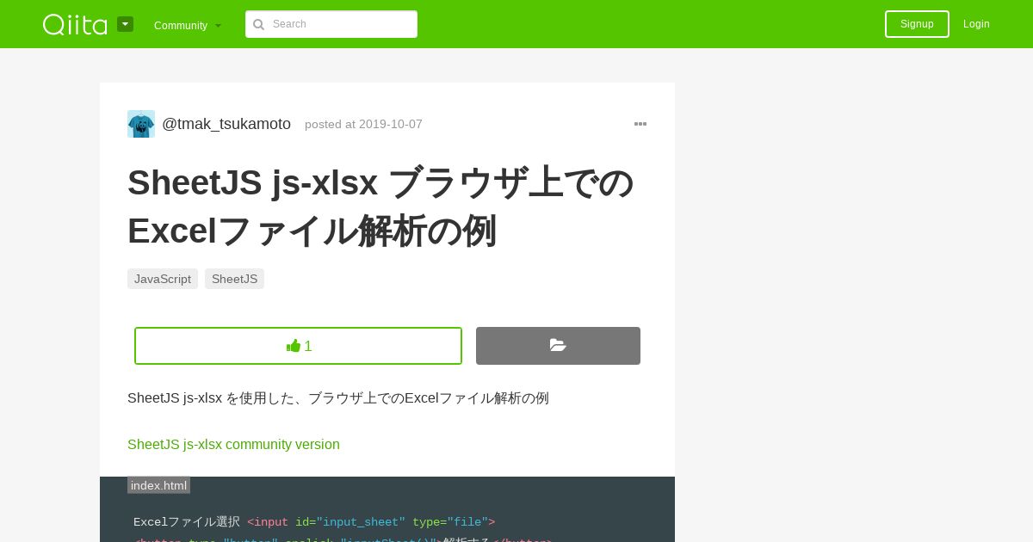
Task: Click the Signup button
Action: [917, 24]
